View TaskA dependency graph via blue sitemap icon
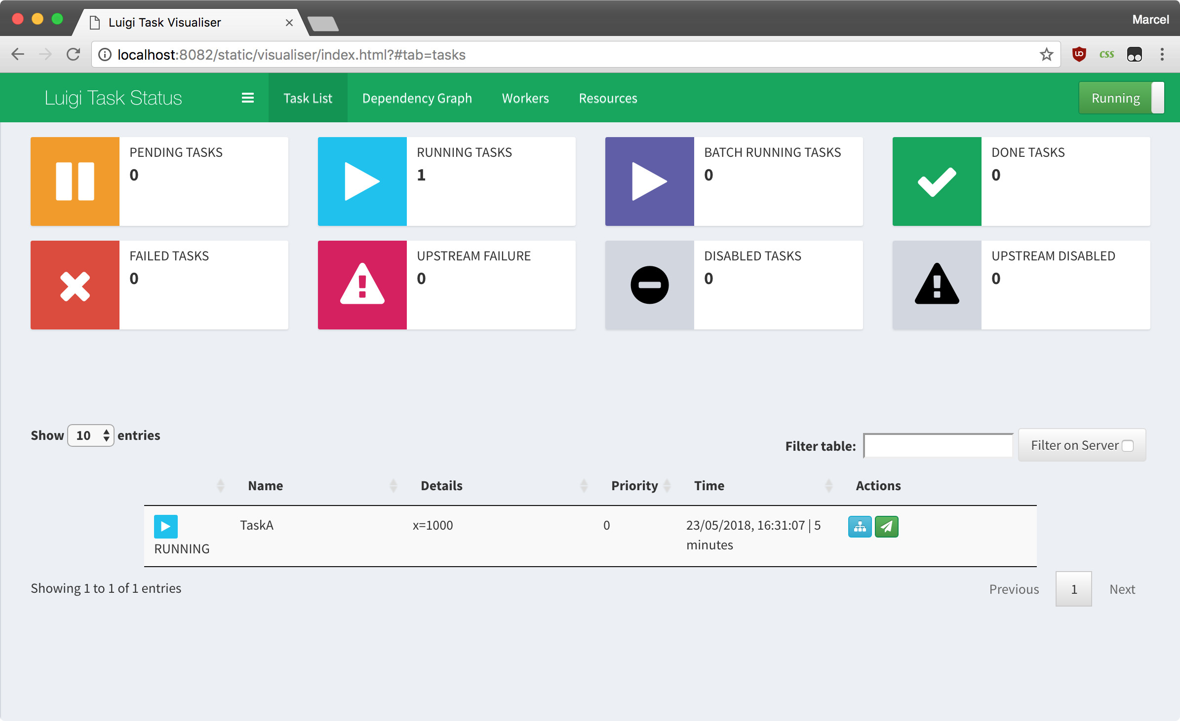 click(860, 527)
